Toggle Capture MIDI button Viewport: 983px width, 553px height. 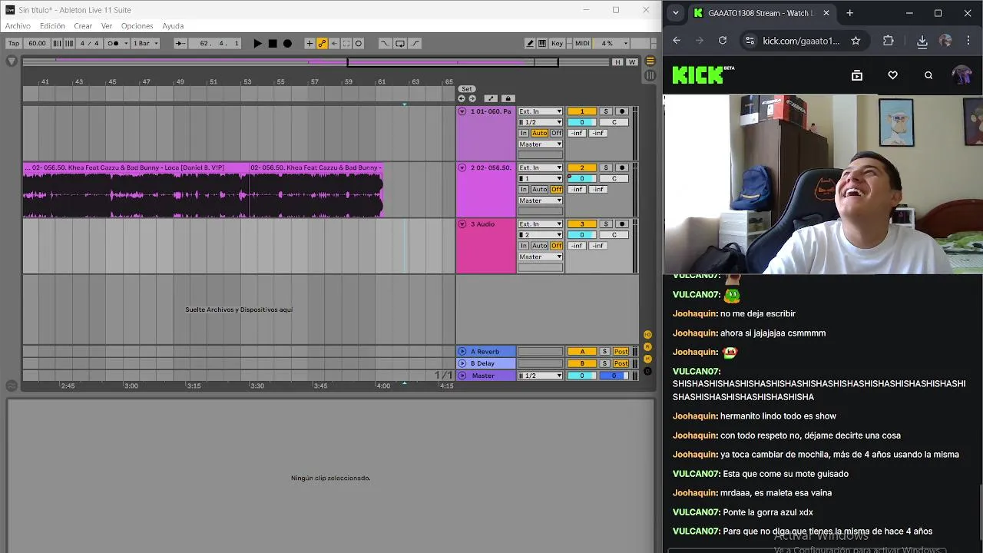click(346, 44)
